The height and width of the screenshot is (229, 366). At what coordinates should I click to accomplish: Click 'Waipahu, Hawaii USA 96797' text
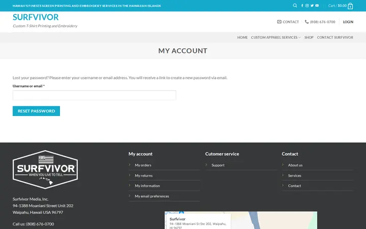tap(38, 212)
